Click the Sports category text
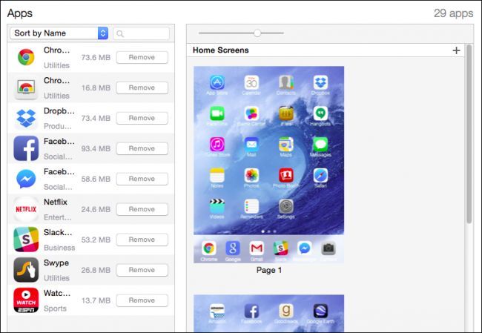Screen dimensions: 482x333 (55, 309)
